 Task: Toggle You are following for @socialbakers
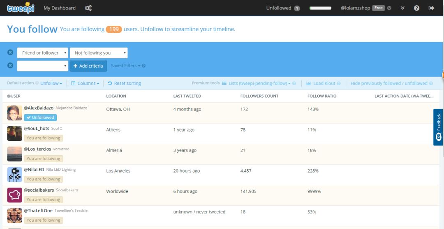coord(43,200)
